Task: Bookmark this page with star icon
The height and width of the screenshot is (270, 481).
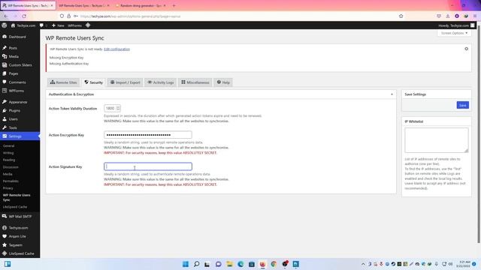Action: (401, 16)
